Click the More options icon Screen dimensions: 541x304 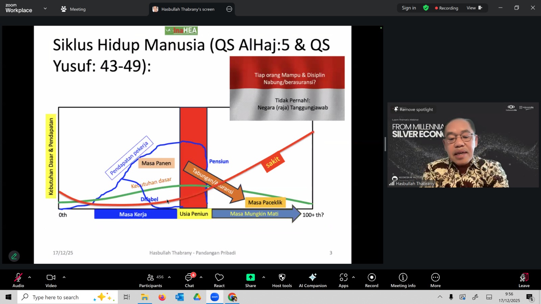435,277
